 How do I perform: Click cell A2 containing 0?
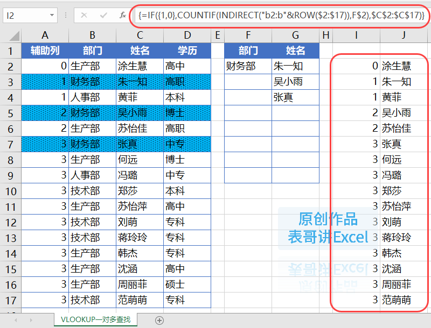[45, 66]
